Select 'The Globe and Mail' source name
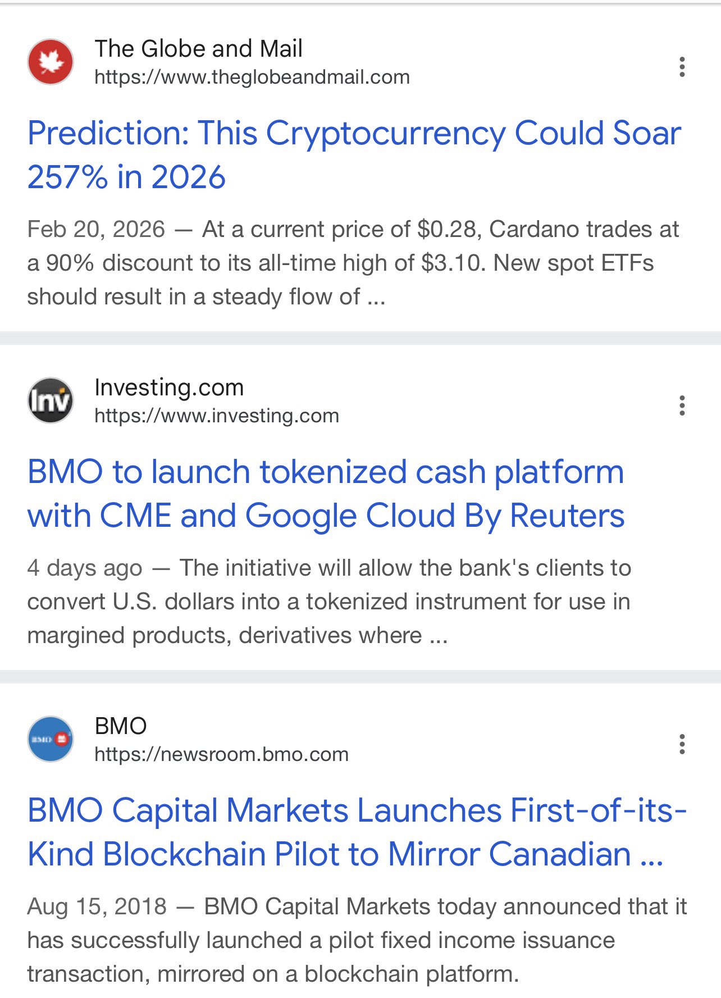The width and height of the screenshot is (721, 998). [198, 49]
